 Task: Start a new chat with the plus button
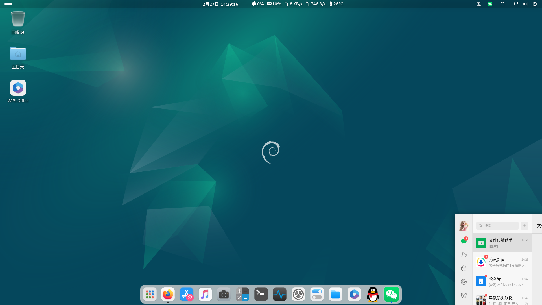524,226
